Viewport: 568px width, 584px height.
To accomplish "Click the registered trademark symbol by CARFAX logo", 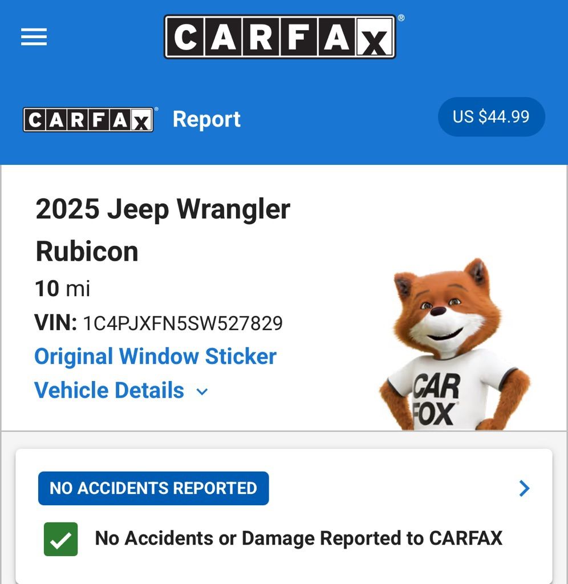I will coord(401,18).
